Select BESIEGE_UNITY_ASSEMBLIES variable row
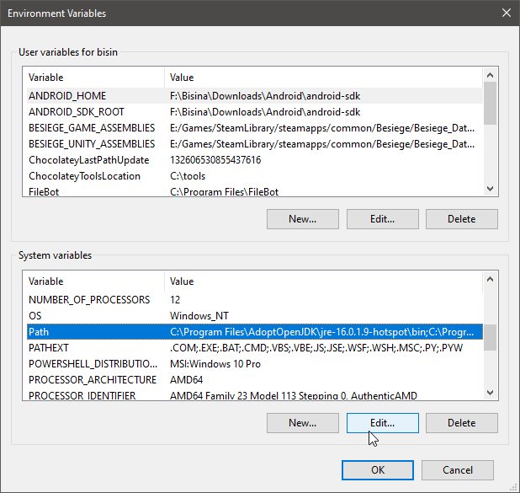520x493 pixels. [254, 144]
